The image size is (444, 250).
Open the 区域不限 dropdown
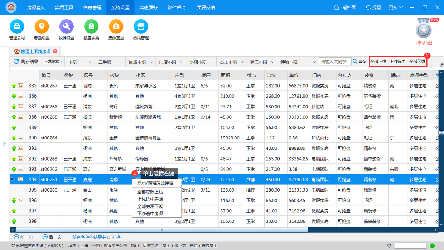tap(141, 62)
